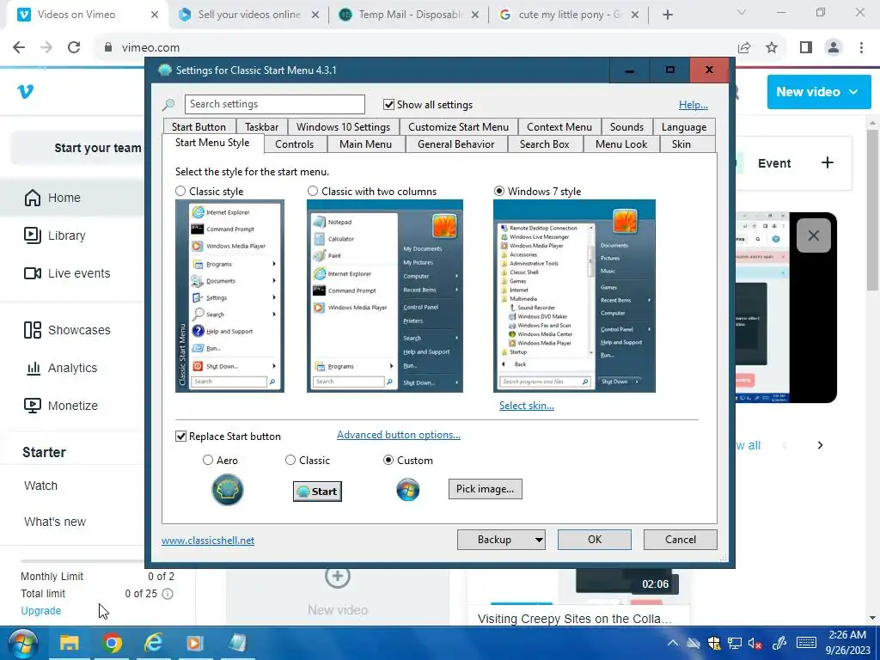
Task: Click the Search settings input field
Action: click(x=274, y=104)
